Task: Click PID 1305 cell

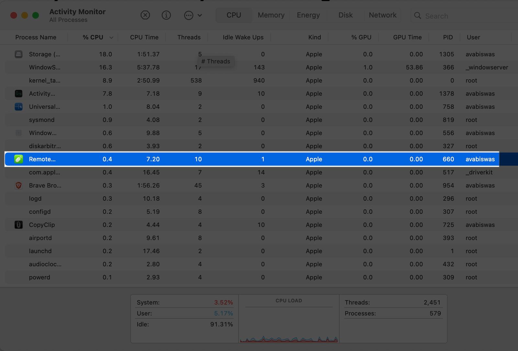Action: [446, 54]
